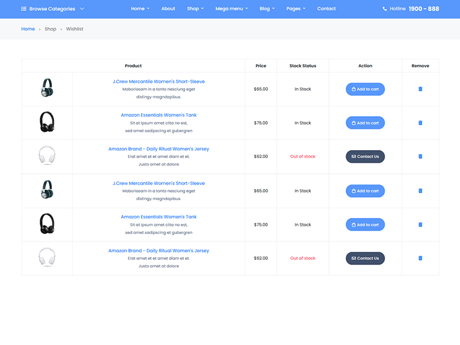Click Home in the breadcrumb trail
This screenshot has width=460, height=345.
coord(28,29)
